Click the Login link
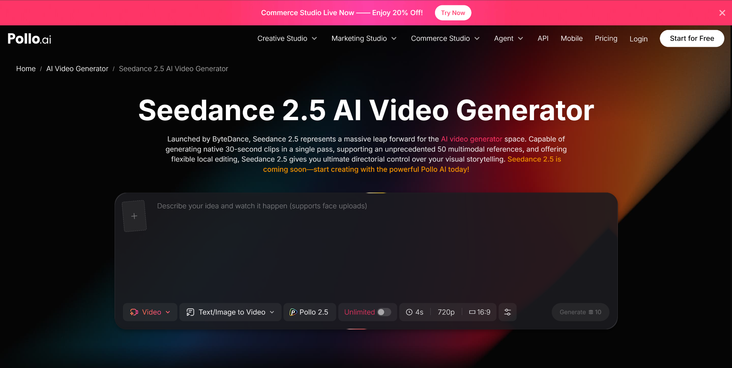The image size is (732, 368). coord(638,39)
